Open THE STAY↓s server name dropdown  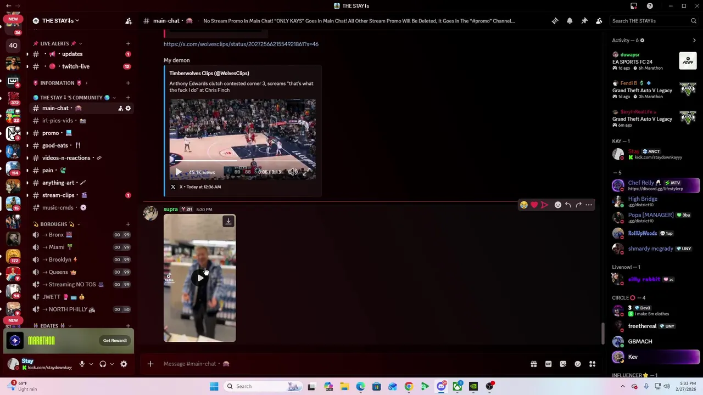(x=60, y=21)
